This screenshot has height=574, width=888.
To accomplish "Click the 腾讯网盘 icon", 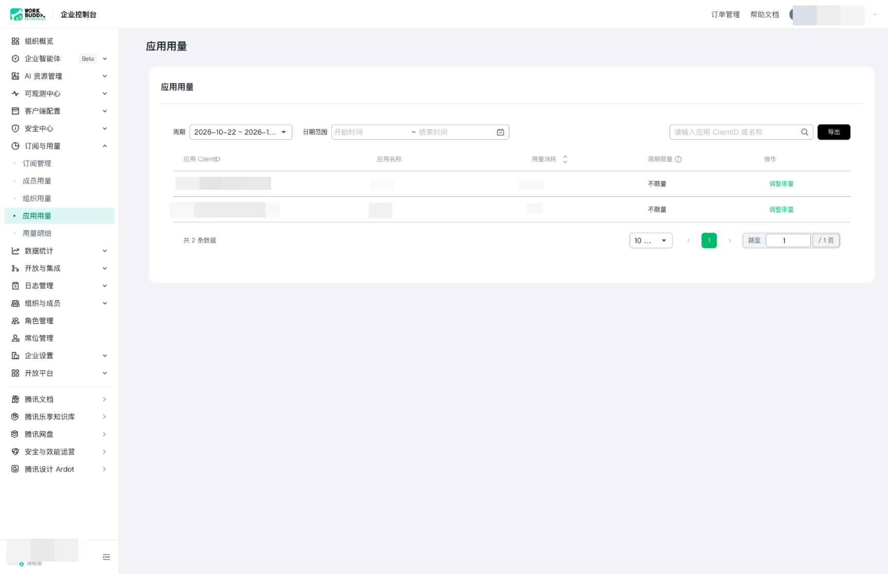I will (15, 434).
